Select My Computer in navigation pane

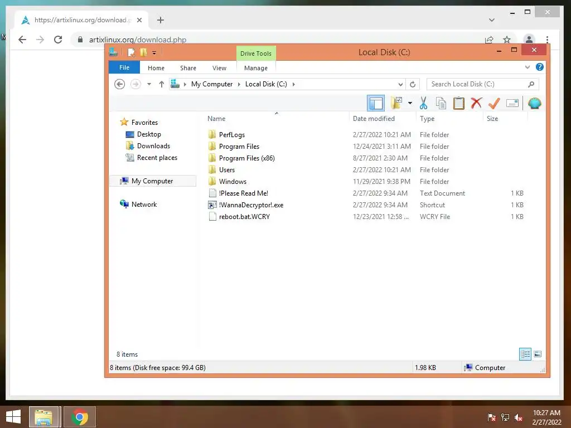[153, 181]
